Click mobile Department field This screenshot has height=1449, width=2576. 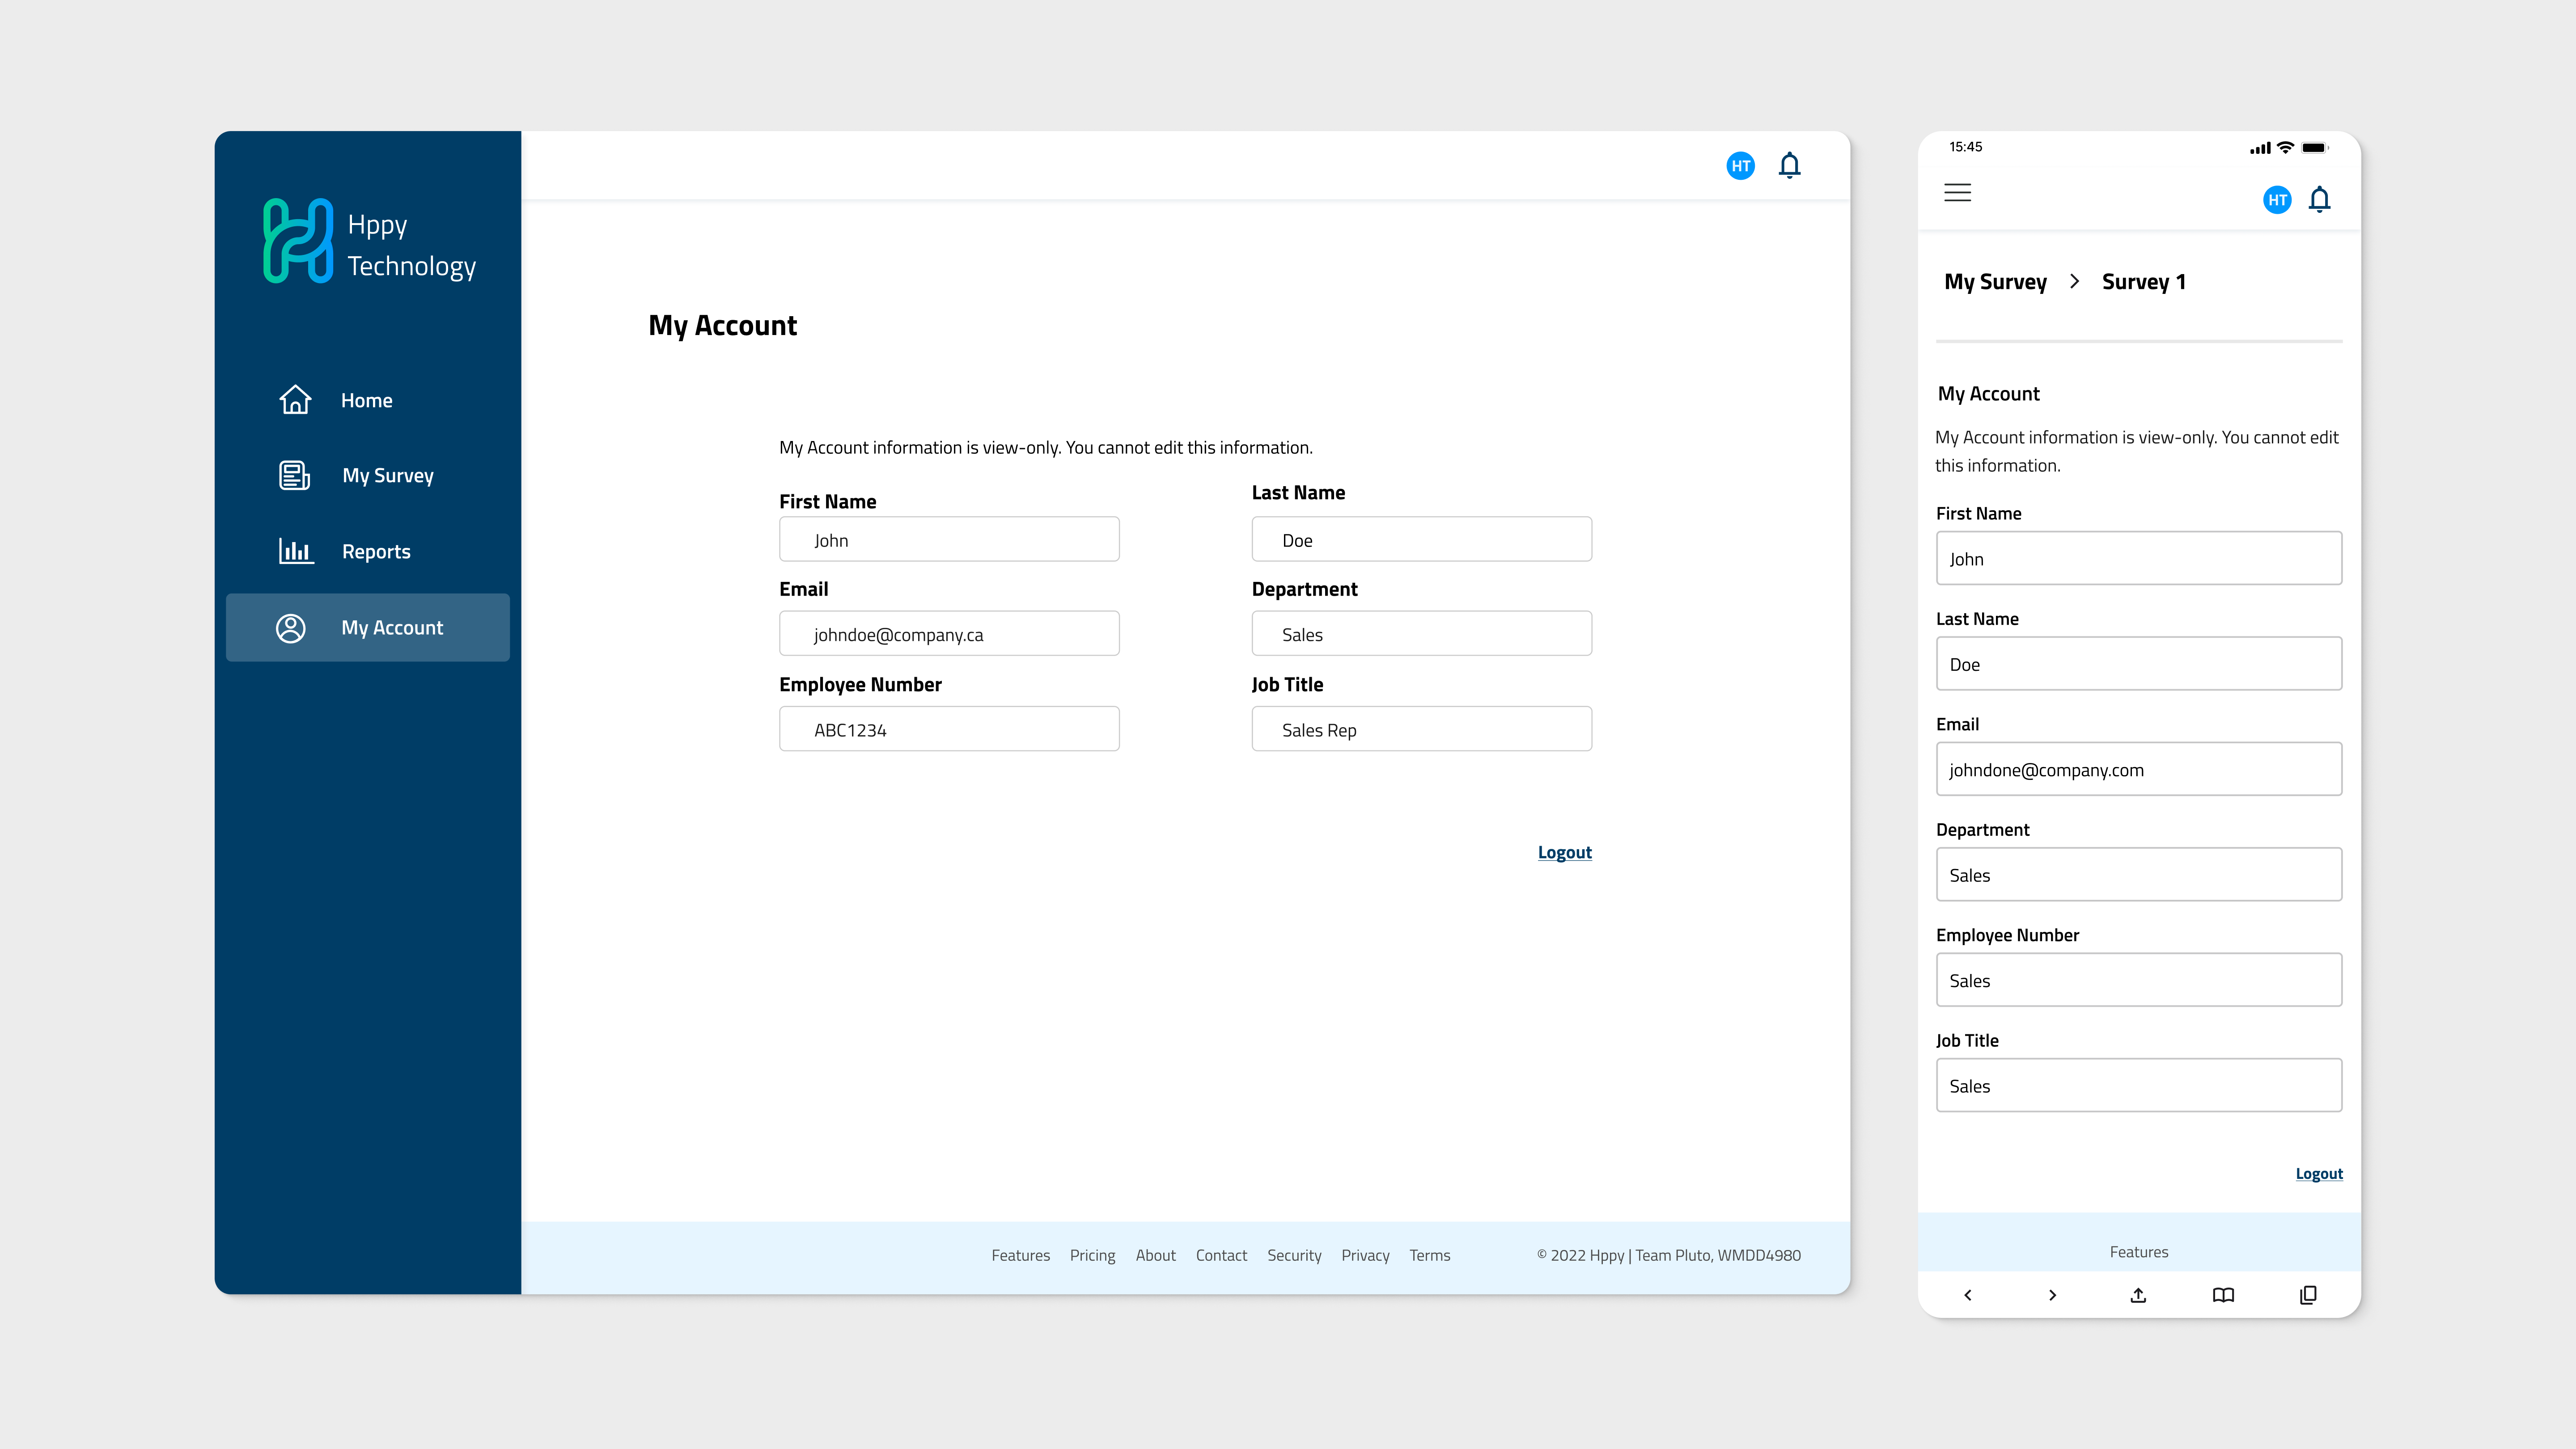click(x=2139, y=875)
